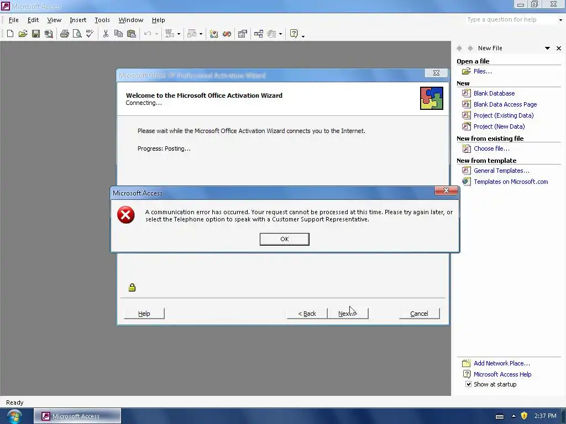Click the ABC Spelling check icon
Screen dimensions: 566x424
tap(90, 34)
